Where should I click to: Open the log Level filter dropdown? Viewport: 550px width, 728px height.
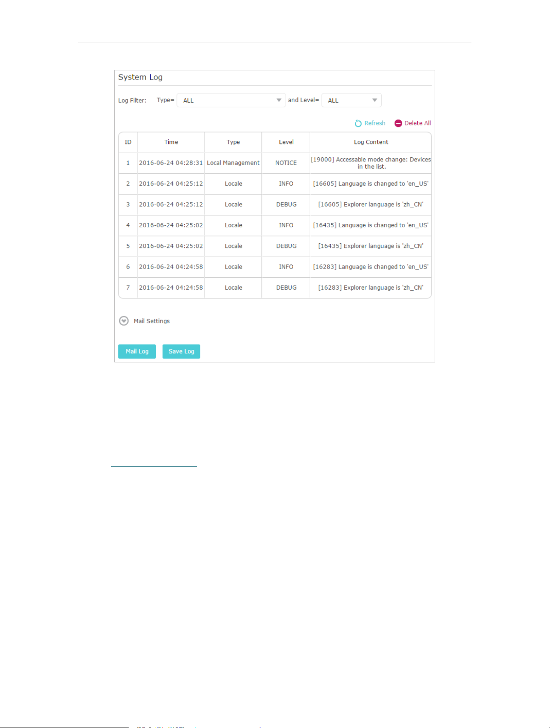(x=352, y=100)
